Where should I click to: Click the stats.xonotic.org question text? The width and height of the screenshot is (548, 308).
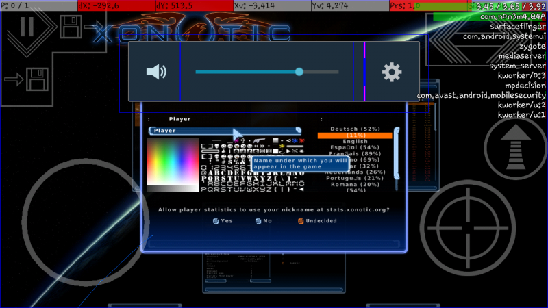pyautogui.click(x=273, y=210)
